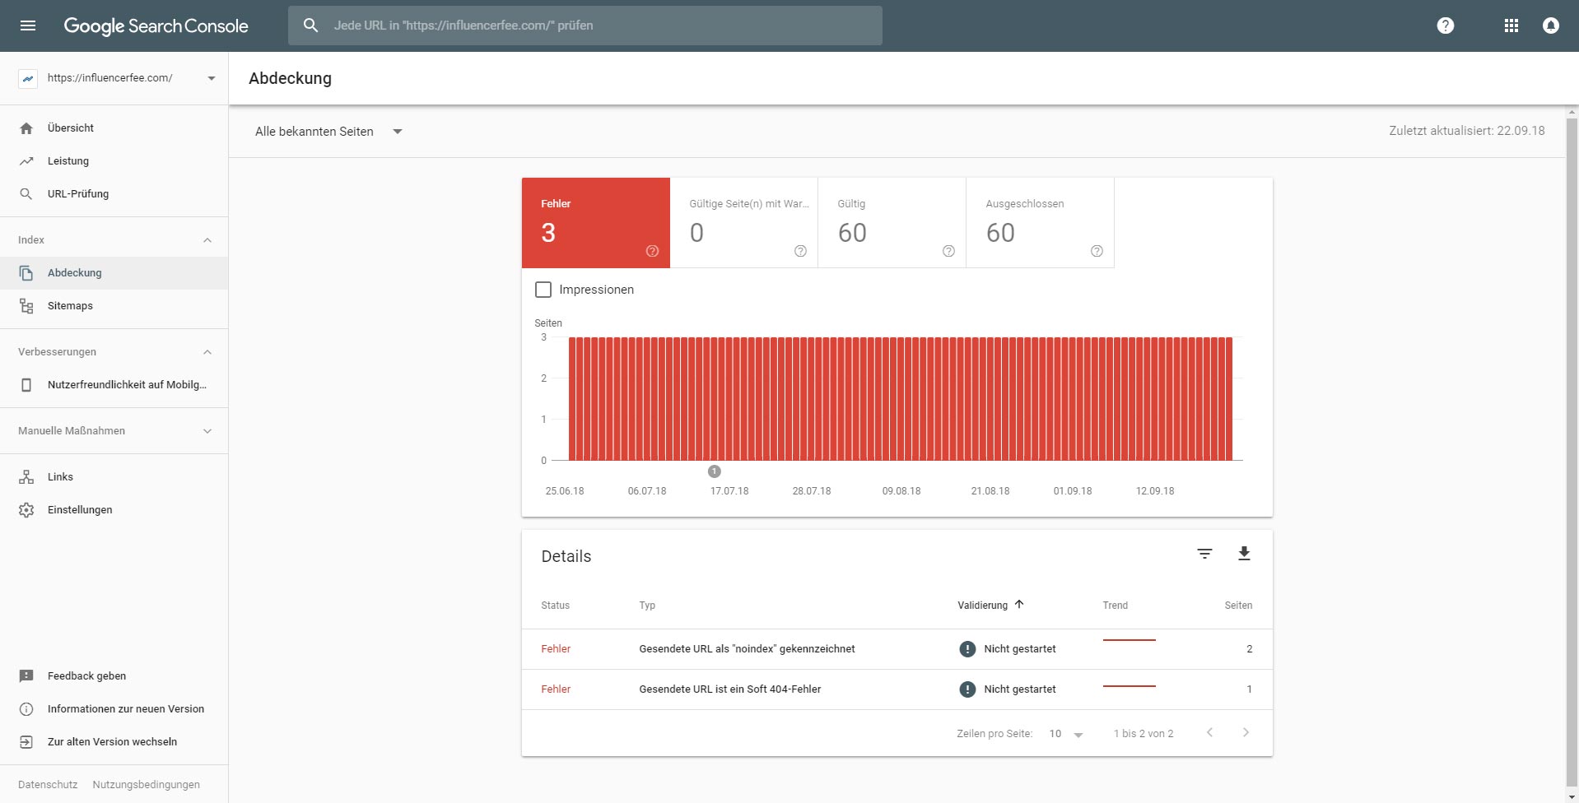This screenshot has width=1579, height=803.
Task: Toggle the Fehler status card
Action: point(596,223)
